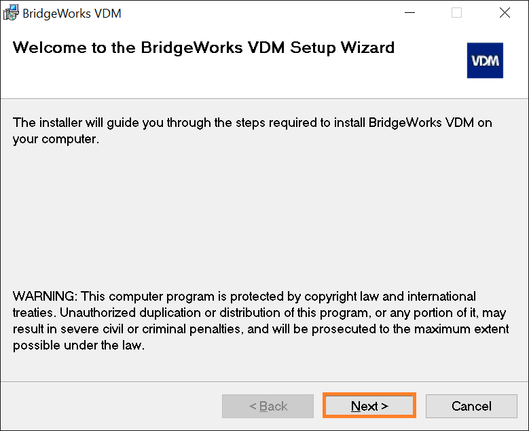
Task: Cancel the BridgeWorks VDM installation
Action: click(x=471, y=406)
